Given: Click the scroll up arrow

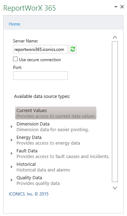Looking at the screenshot, I should [115, 37].
